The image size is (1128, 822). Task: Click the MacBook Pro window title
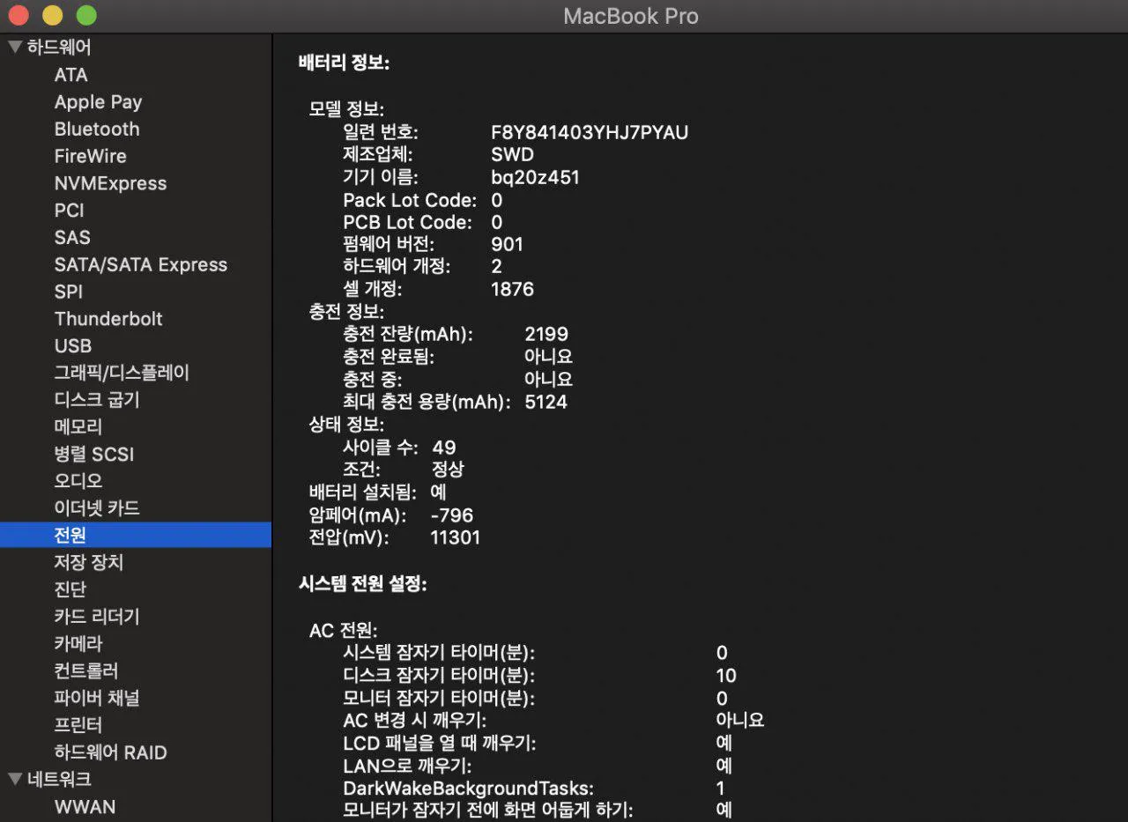[631, 16]
